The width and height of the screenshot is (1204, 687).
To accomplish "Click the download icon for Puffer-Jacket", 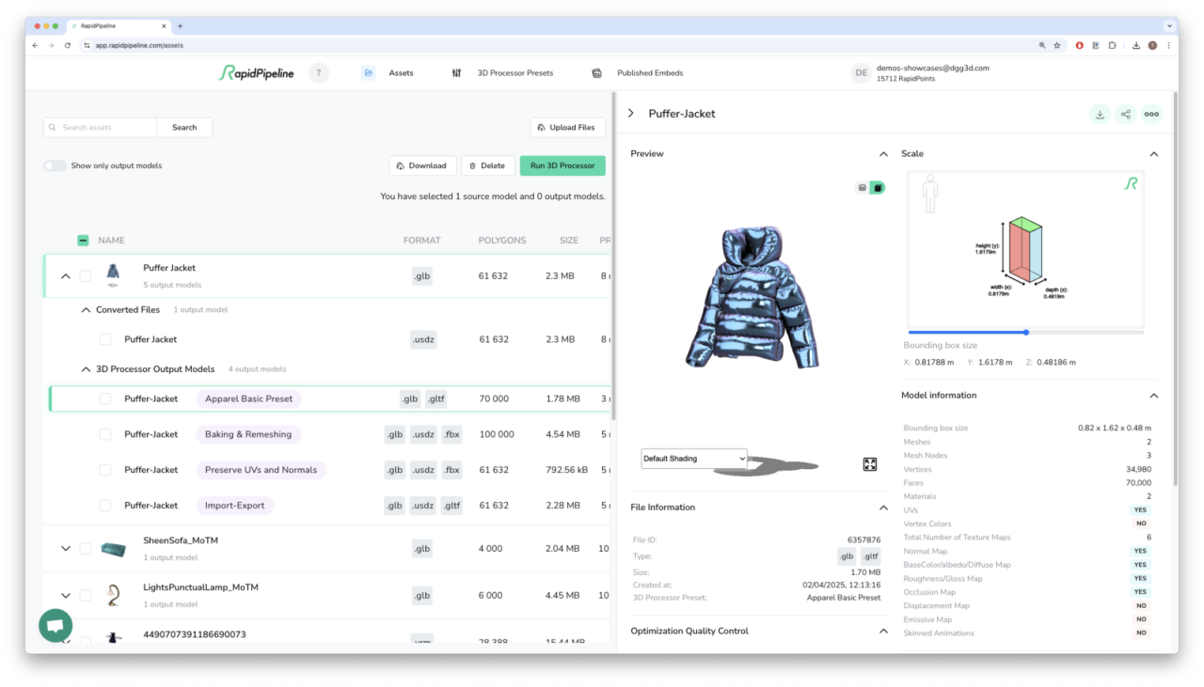I will (1099, 114).
